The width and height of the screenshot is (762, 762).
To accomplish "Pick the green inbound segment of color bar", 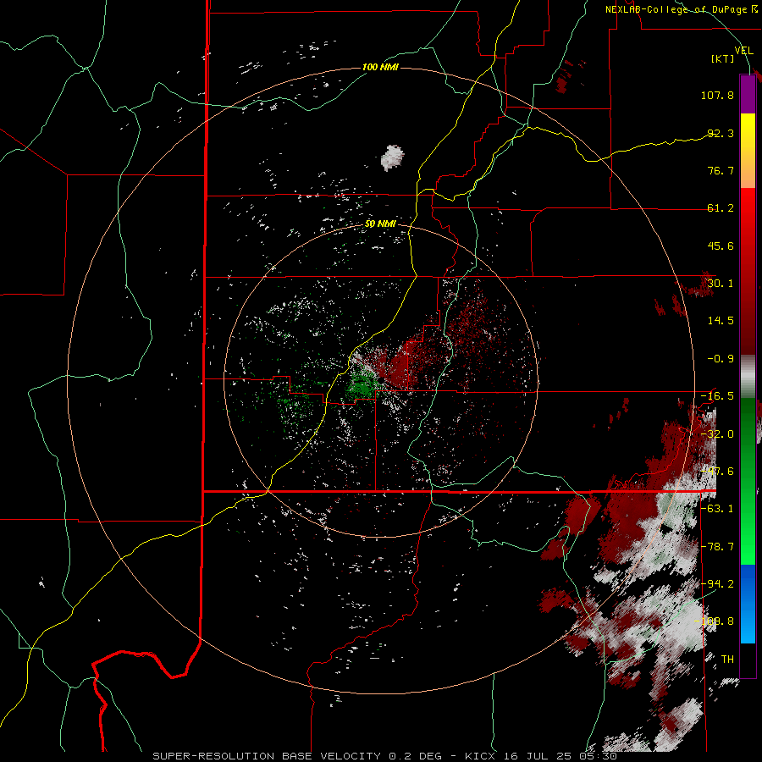I will click(748, 481).
